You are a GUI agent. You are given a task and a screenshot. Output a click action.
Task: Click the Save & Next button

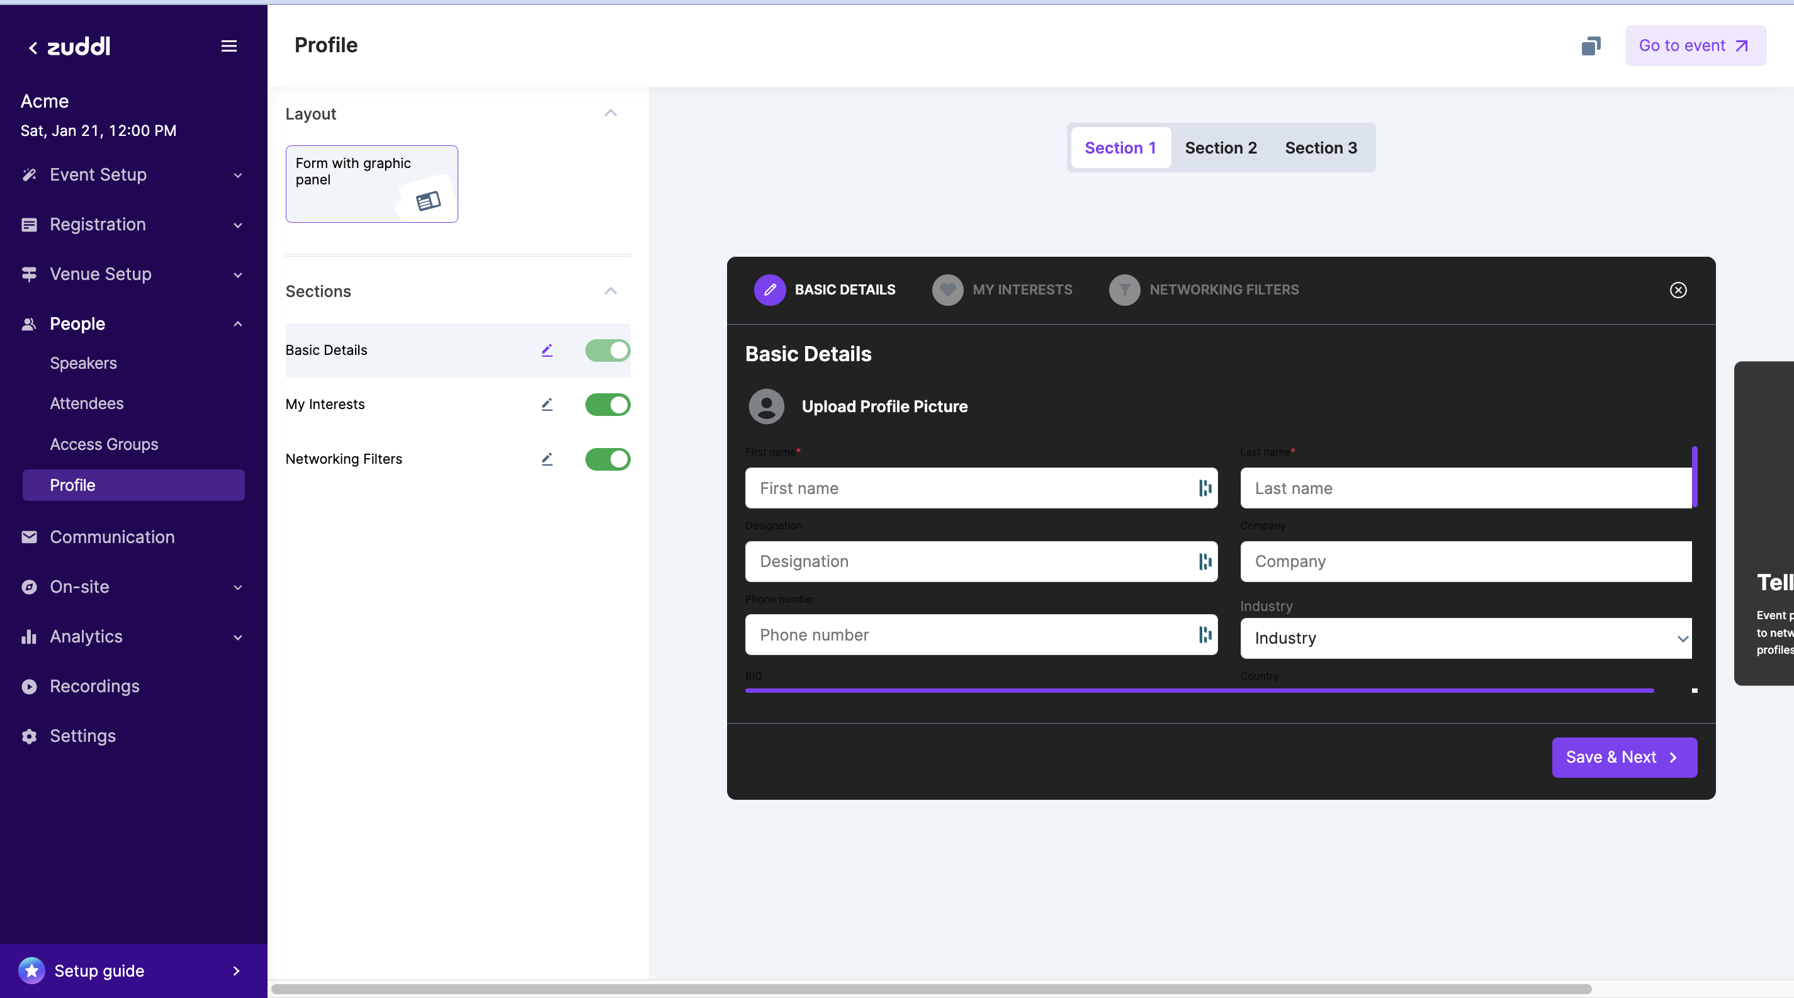[x=1623, y=757]
